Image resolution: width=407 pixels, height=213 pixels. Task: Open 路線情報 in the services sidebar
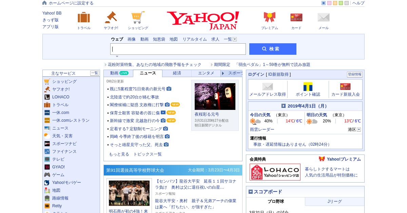click(60, 198)
